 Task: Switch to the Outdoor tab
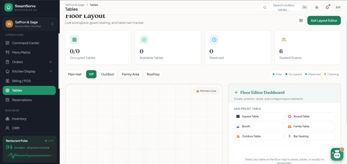click(108, 74)
